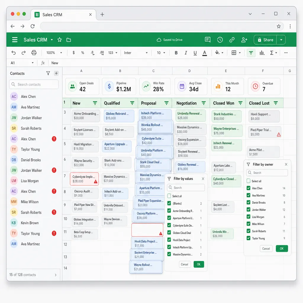Open the functions sigma menu
The height and width of the screenshot is (303, 303).
273,53
